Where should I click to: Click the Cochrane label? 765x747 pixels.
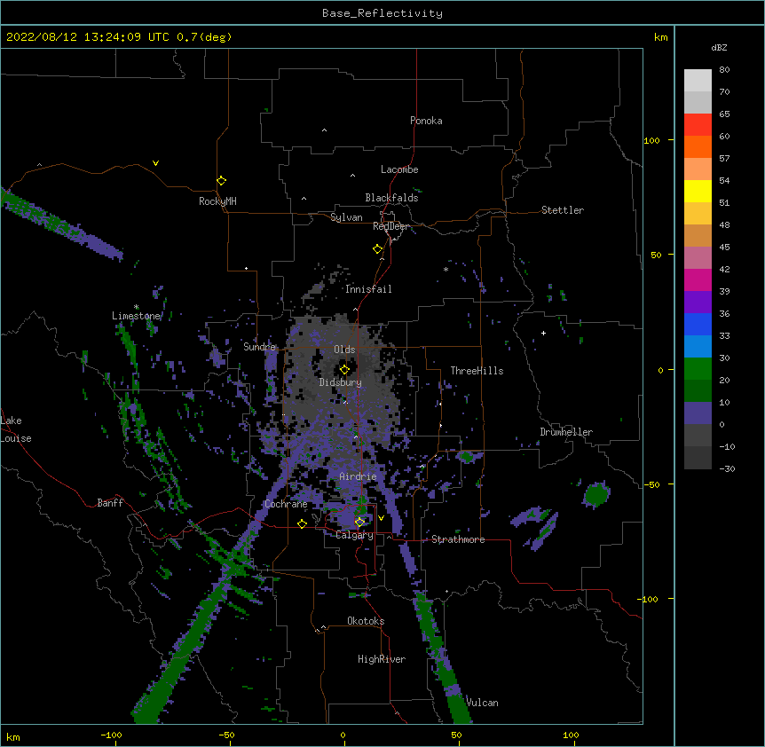point(286,504)
